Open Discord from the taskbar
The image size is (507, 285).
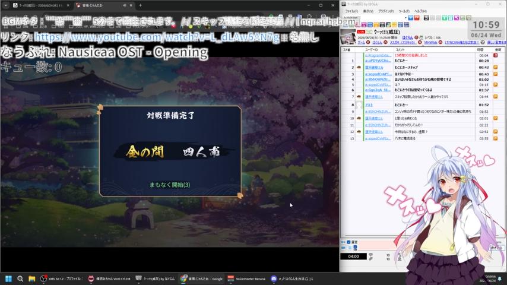292,278
